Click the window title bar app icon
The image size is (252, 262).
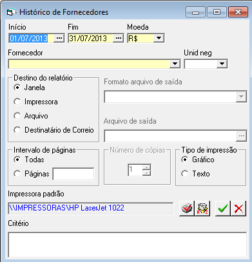pyautogui.click(x=11, y=12)
